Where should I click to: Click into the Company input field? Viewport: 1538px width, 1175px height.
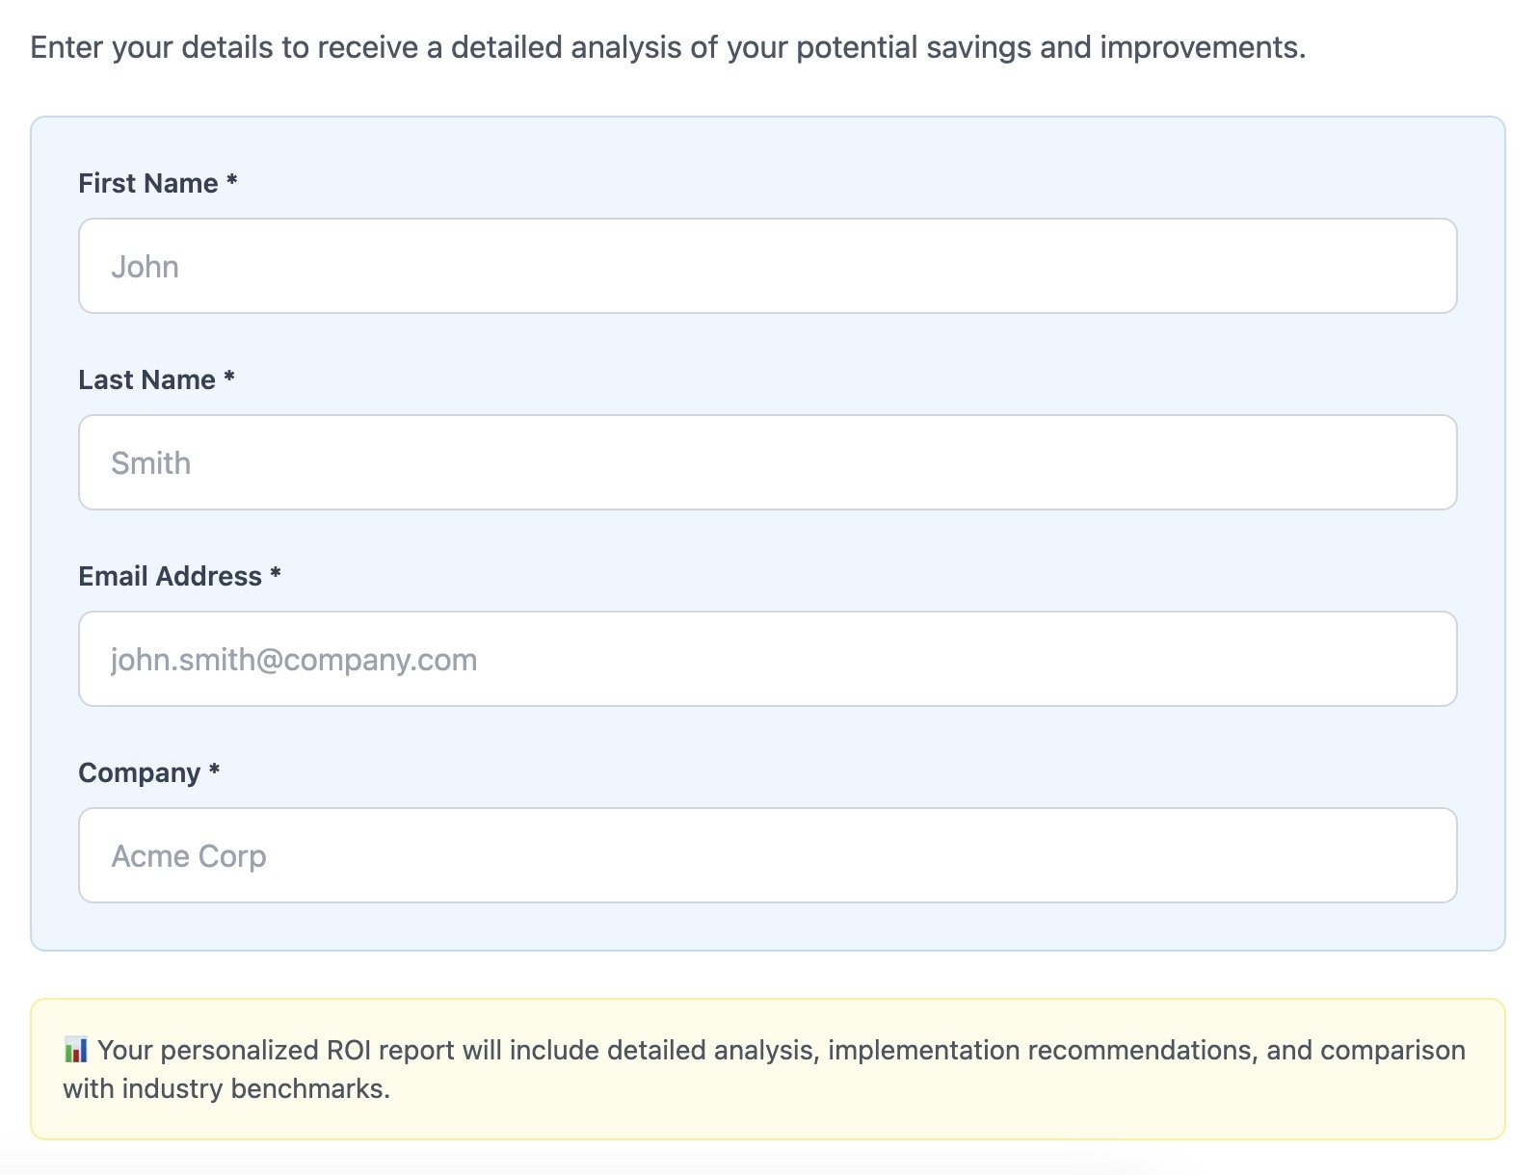point(767,855)
